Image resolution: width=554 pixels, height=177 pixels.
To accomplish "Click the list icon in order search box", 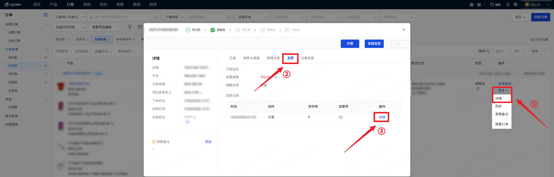I will coord(91,17).
